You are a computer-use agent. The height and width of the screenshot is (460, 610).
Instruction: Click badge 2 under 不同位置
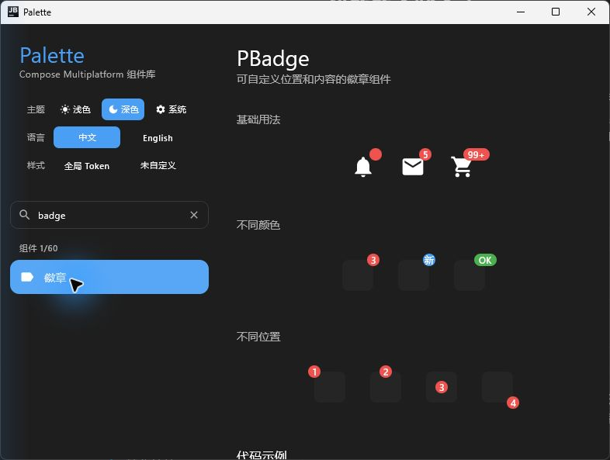pos(386,372)
